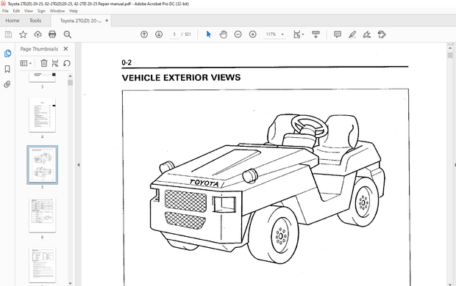Click the scrolling mode keyboard icon
The width and height of the screenshot is (456, 286).
pos(316,34)
